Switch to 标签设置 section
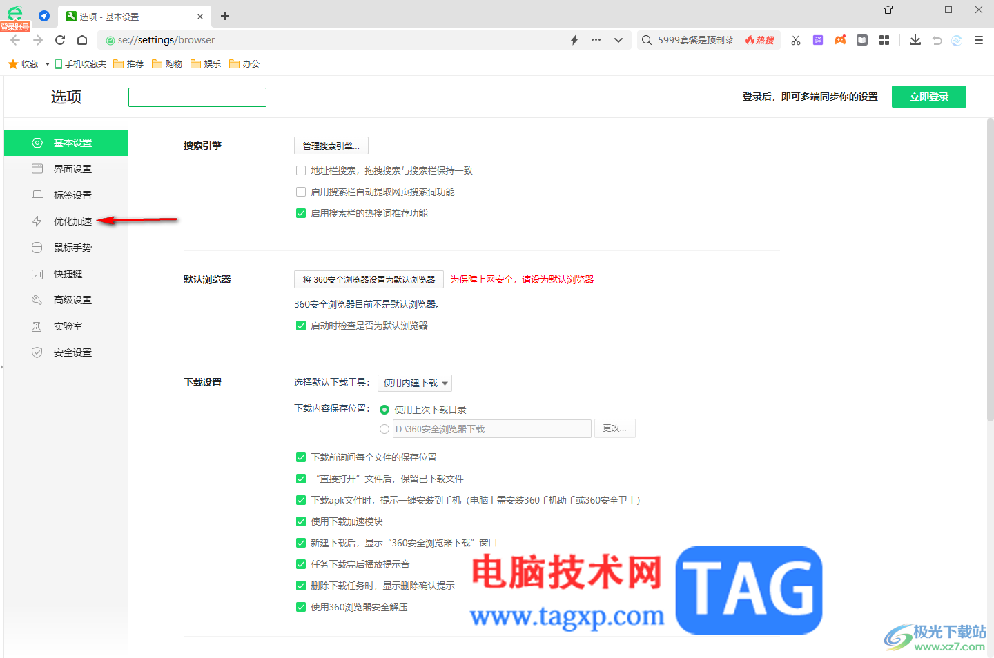The height and width of the screenshot is (658, 994). pyautogui.click(x=66, y=195)
